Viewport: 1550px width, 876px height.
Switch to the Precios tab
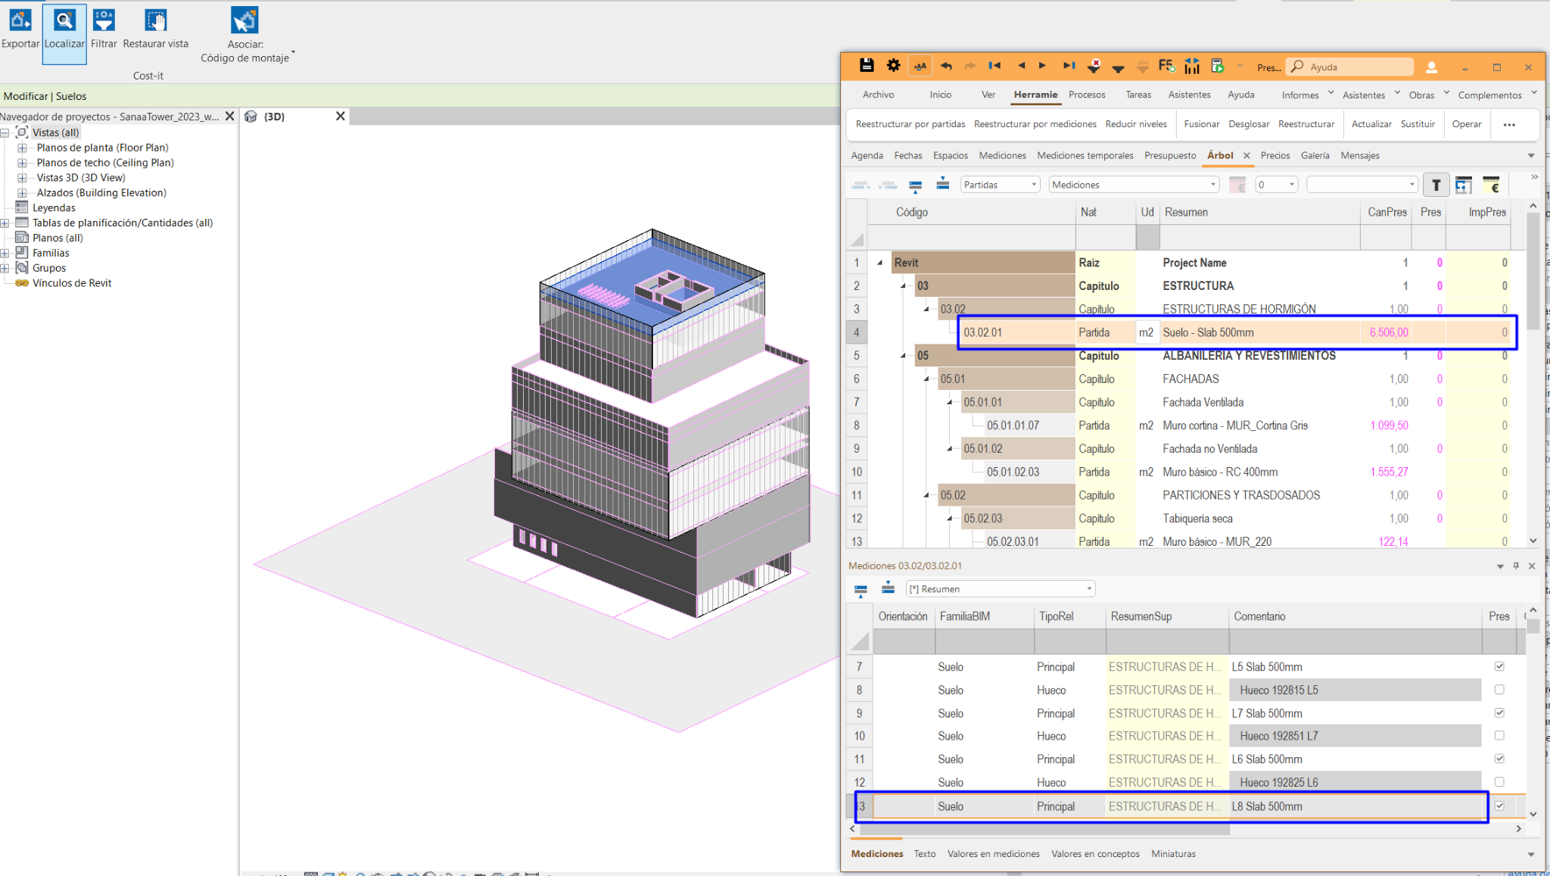[x=1275, y=155]
